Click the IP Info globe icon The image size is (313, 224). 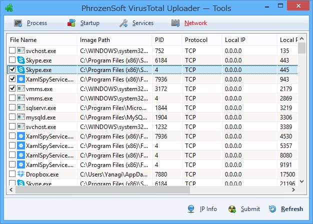[x=191, y=209]
